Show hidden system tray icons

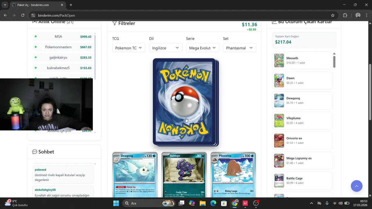click(x=312, y=203)
